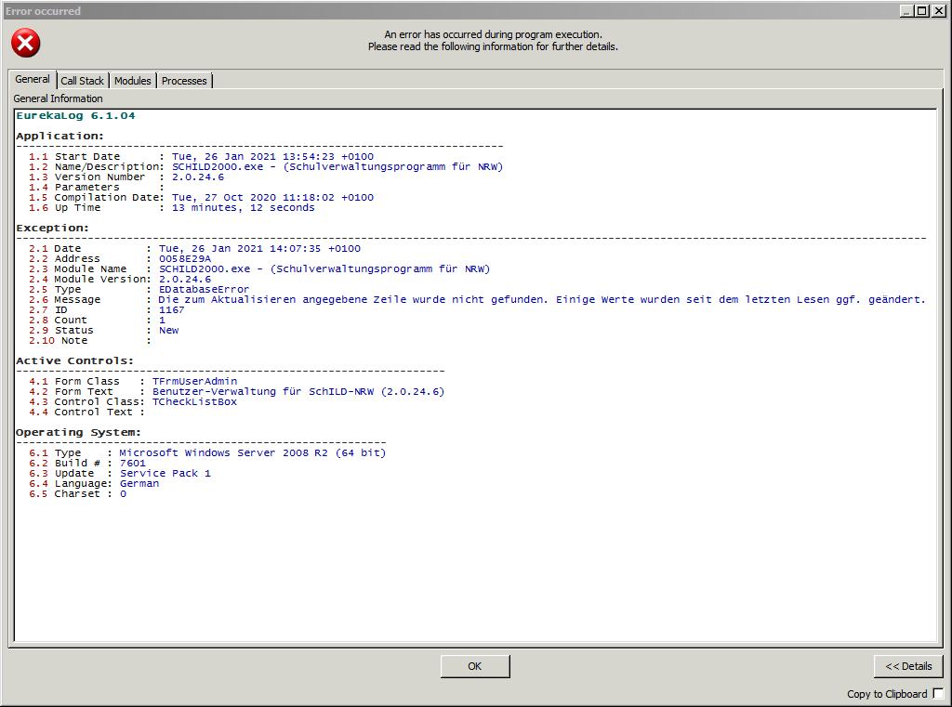Image resolution: width=952 pixels, height=707 pixels.
Task: Click the Active Controls section heading
Action: pos(74,360)
